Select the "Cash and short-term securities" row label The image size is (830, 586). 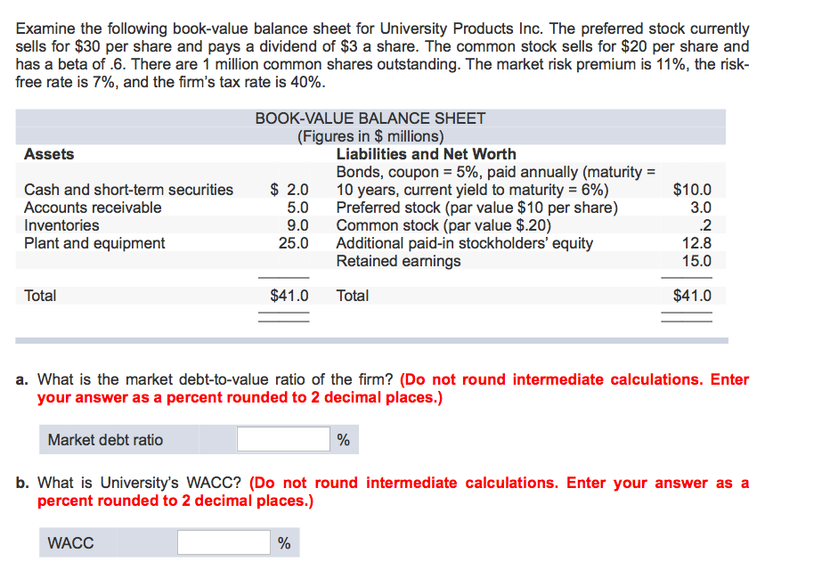tap(128, 190)
